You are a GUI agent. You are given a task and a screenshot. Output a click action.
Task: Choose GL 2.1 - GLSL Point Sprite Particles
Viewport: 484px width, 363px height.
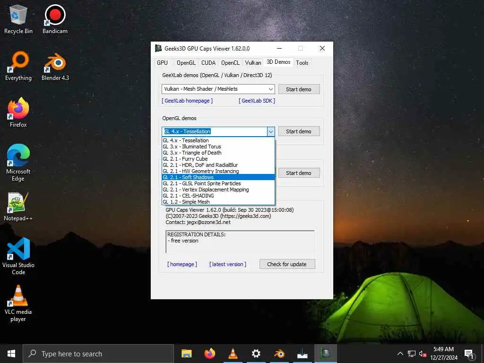click(218, 183)
